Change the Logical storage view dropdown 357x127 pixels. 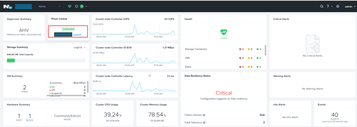(79, 47)
